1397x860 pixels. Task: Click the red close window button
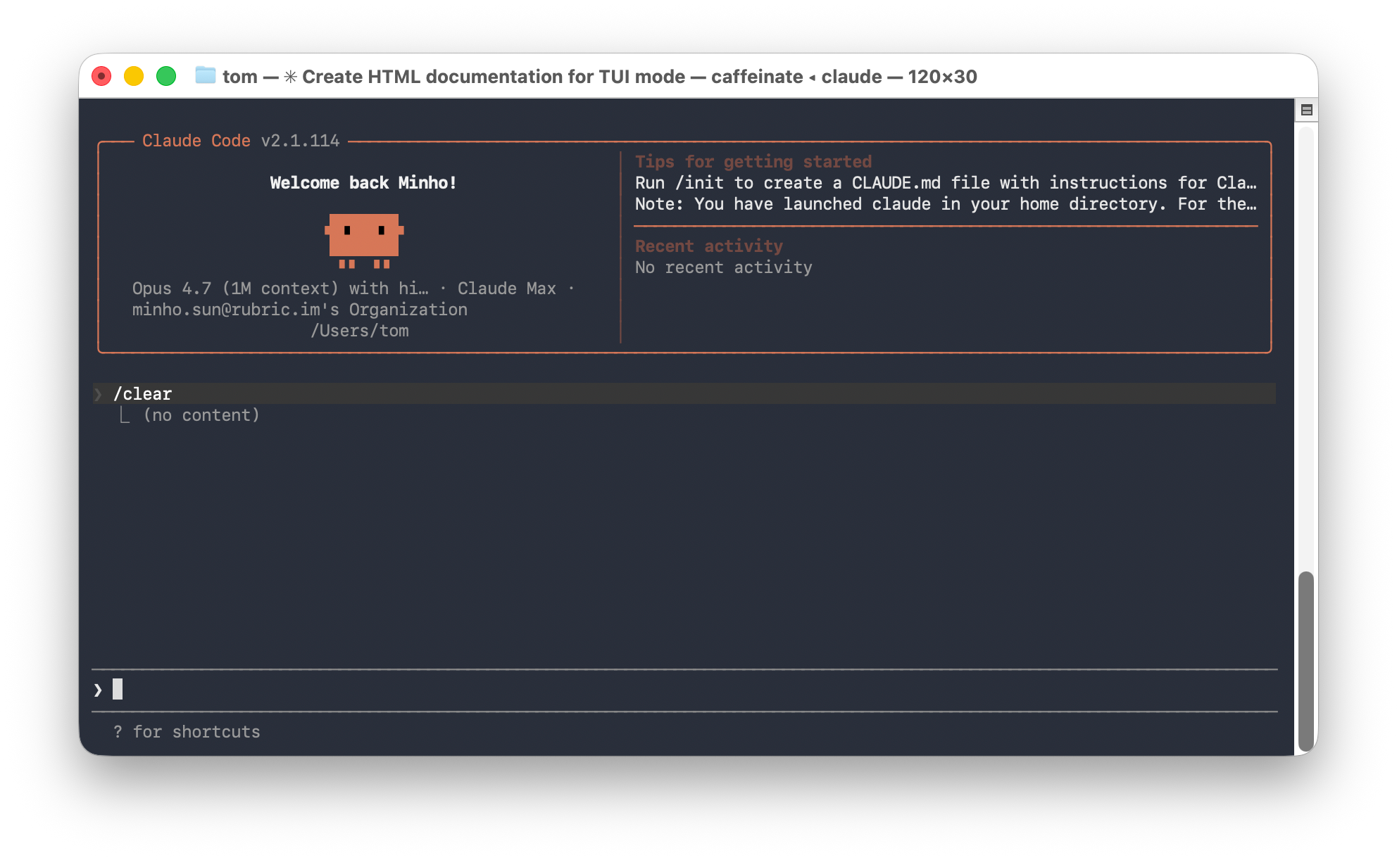pyautogui.click(x=101, y=76)
